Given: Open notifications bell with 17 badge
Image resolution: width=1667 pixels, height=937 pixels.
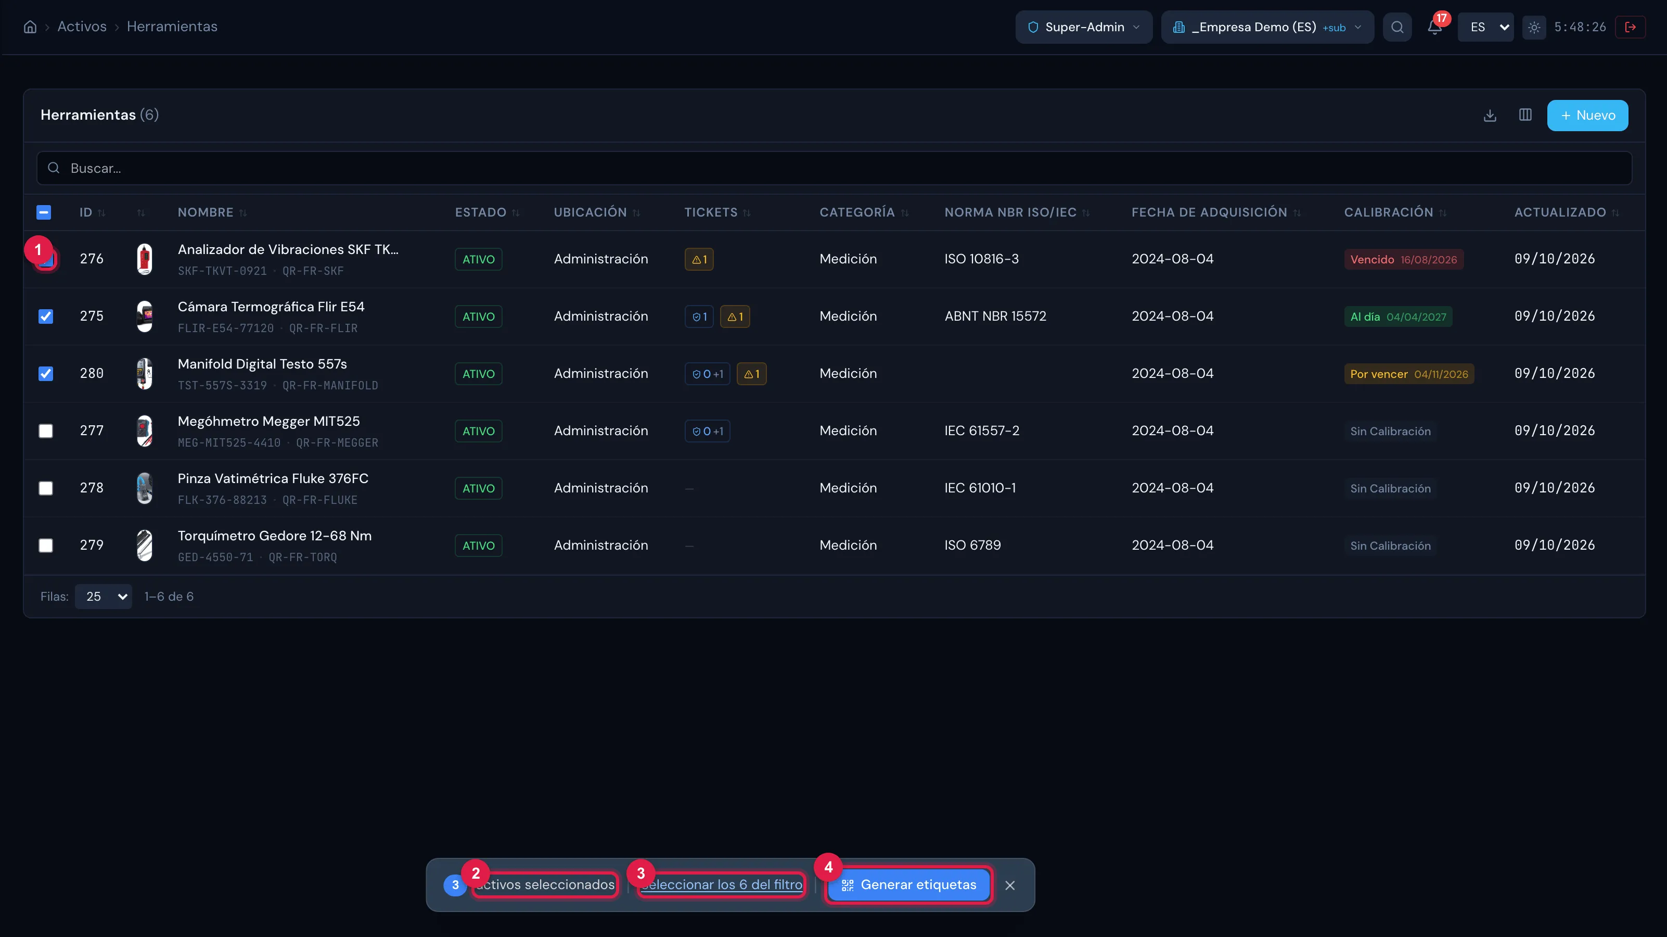Looking at the screenshot, I should pyautogui.click(x=1434, y=27).
